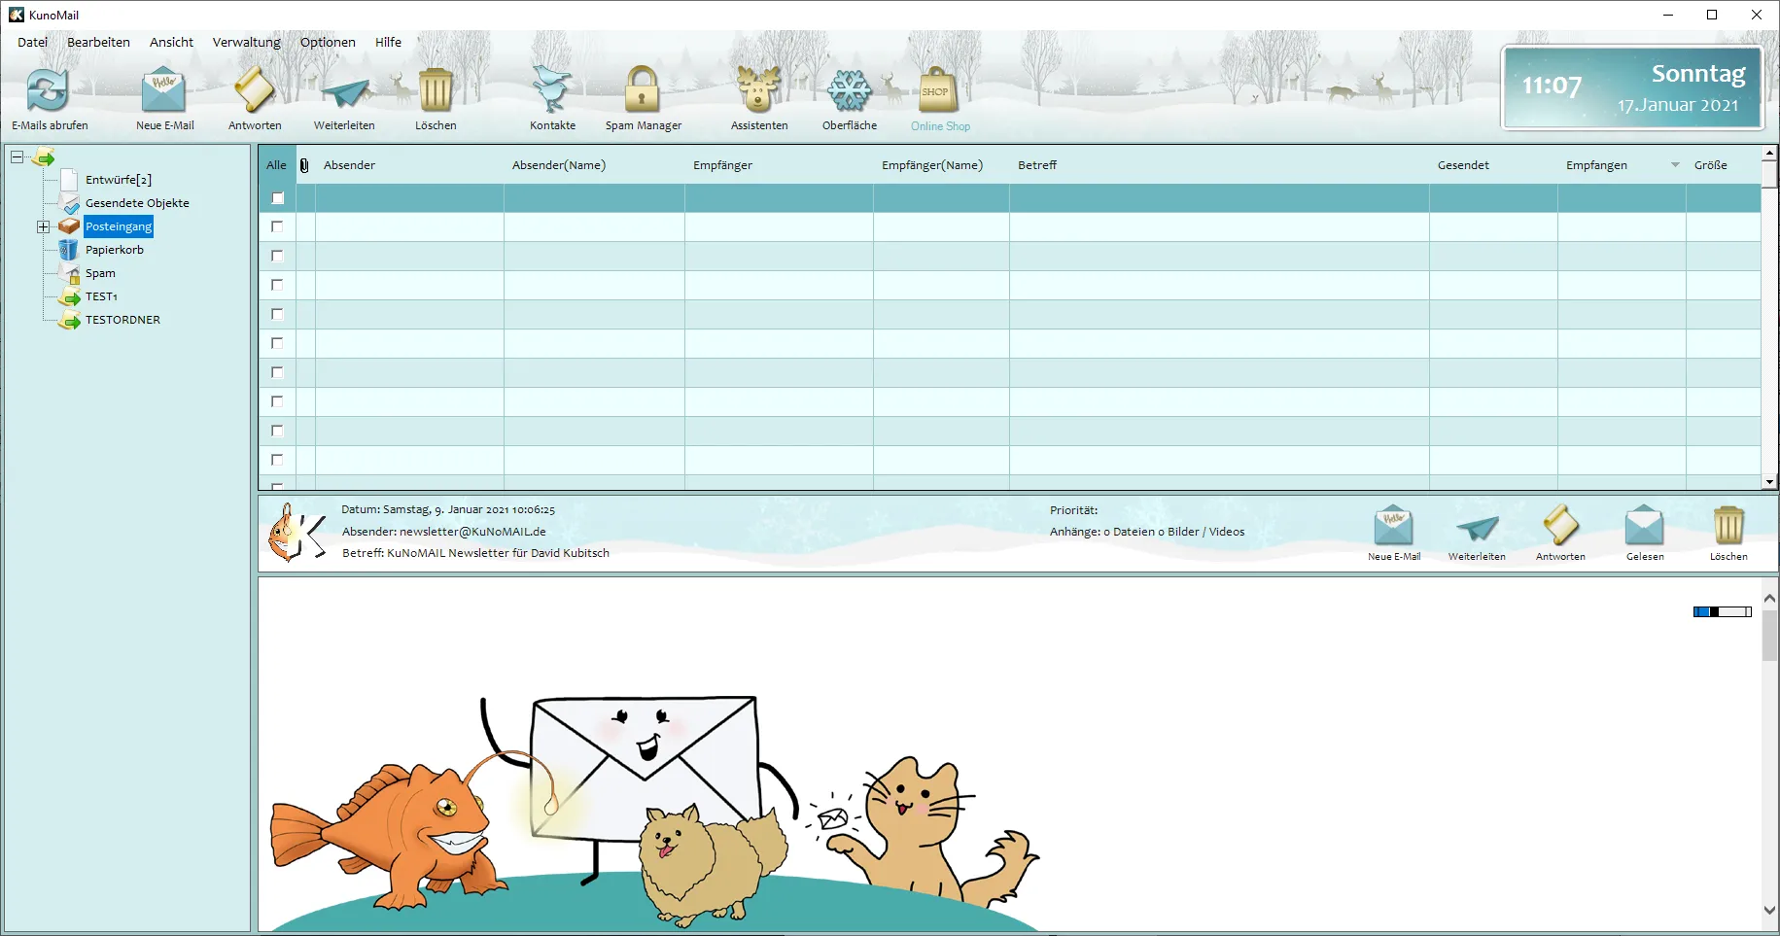Open Kontakte bird icon
Screen dimensions: 1780x936
coord(551,90)
